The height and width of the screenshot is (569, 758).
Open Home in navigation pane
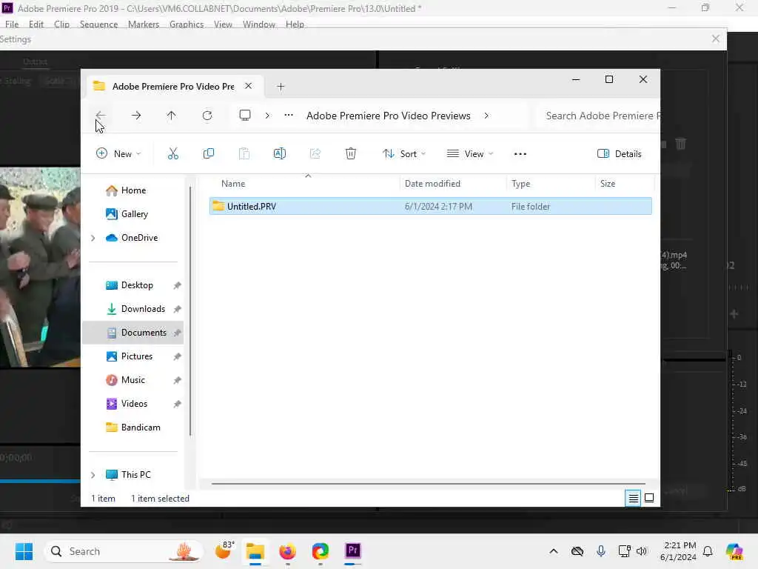point(126,190)
